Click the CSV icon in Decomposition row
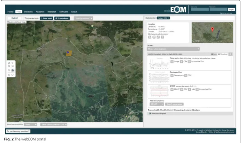Viewport: 241px width, 143px height. coord(186,75)
